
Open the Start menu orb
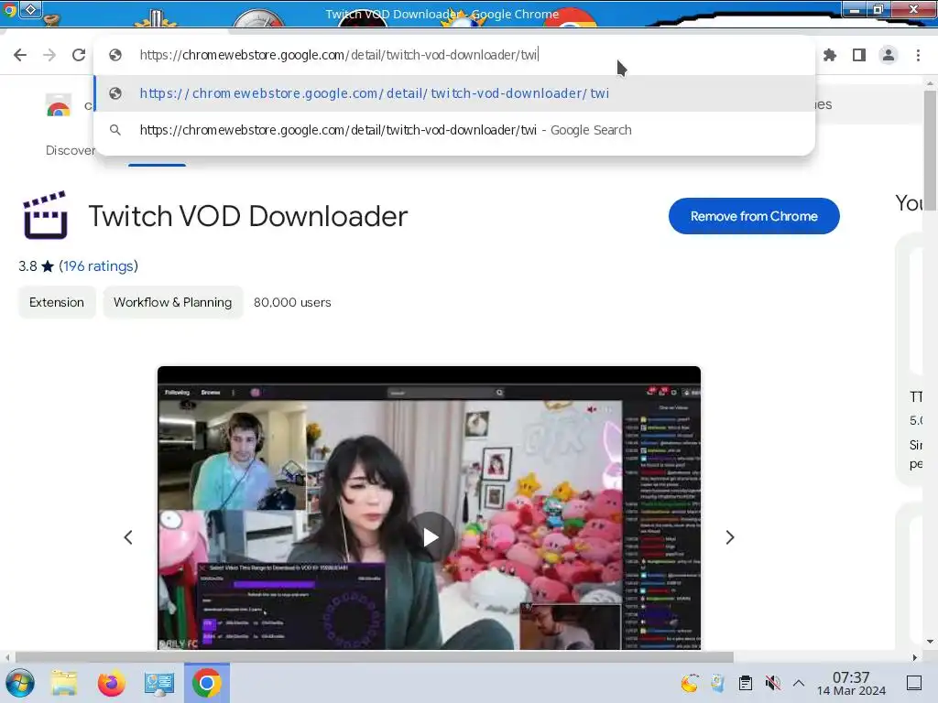[20, 683]
